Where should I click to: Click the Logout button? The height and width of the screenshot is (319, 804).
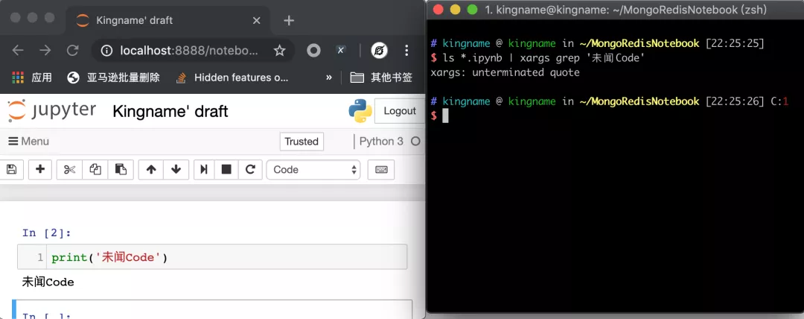(x=400, y=111)
